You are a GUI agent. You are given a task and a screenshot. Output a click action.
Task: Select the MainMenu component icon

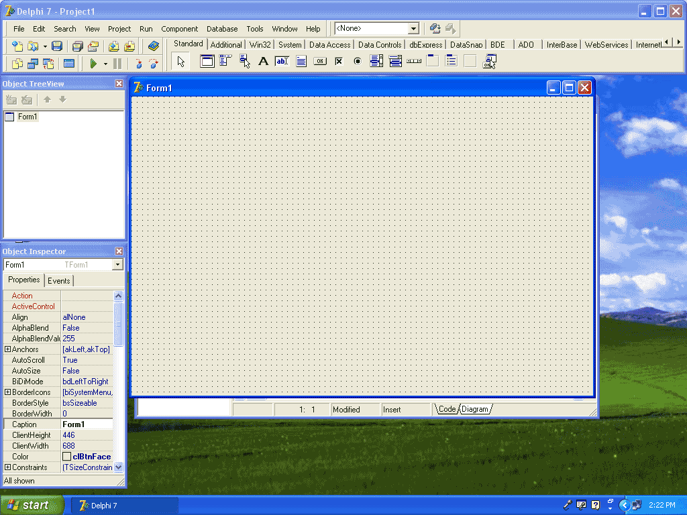point(225,61)
